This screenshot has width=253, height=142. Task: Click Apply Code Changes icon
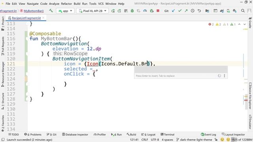[126, 11]
